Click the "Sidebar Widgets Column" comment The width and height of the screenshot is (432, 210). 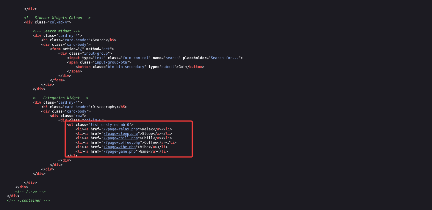(x=57, y=18)
